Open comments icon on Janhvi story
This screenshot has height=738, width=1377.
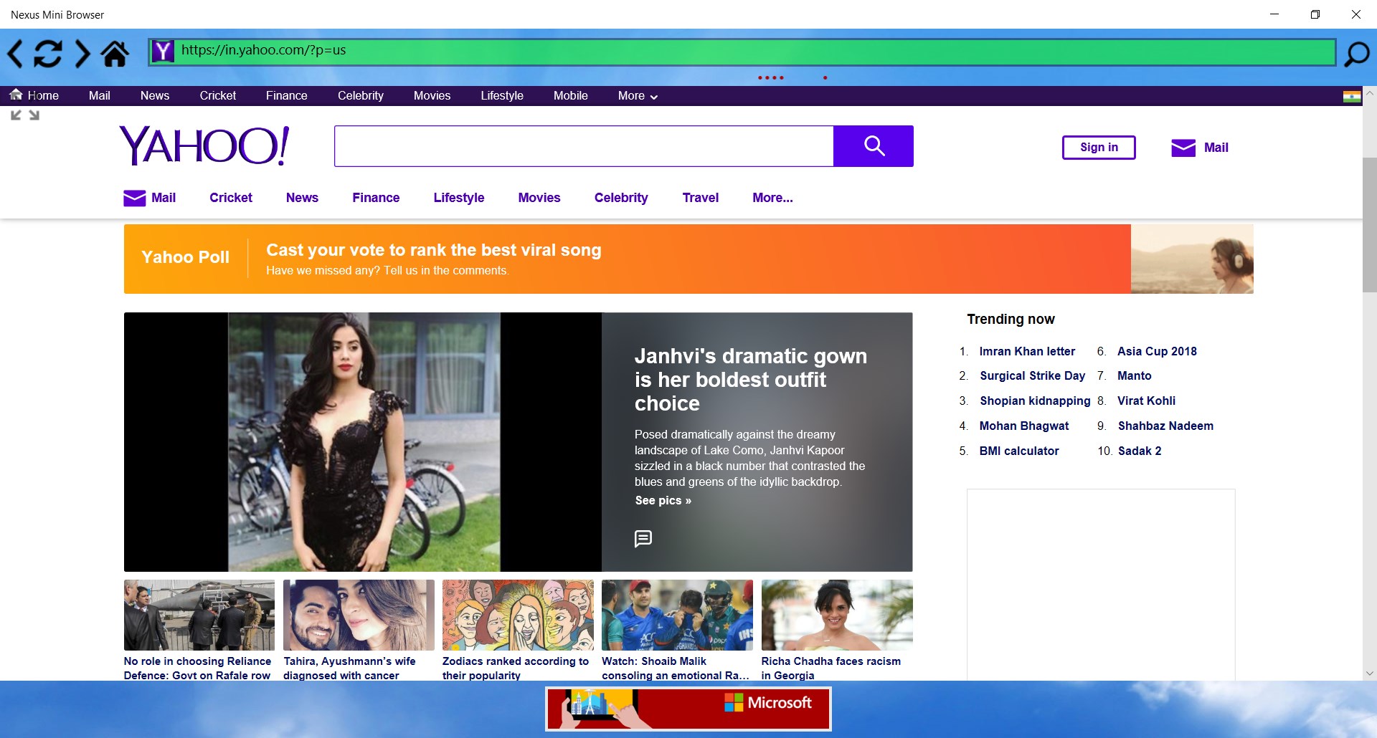[643, 538]
